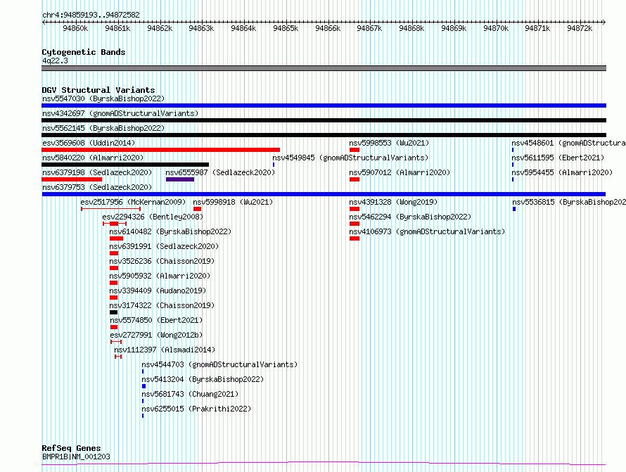Open nsv4106973 (gnomADStructuralVariants) label
Viewport: 626px width, 472px height.
[x=427, y=231]
